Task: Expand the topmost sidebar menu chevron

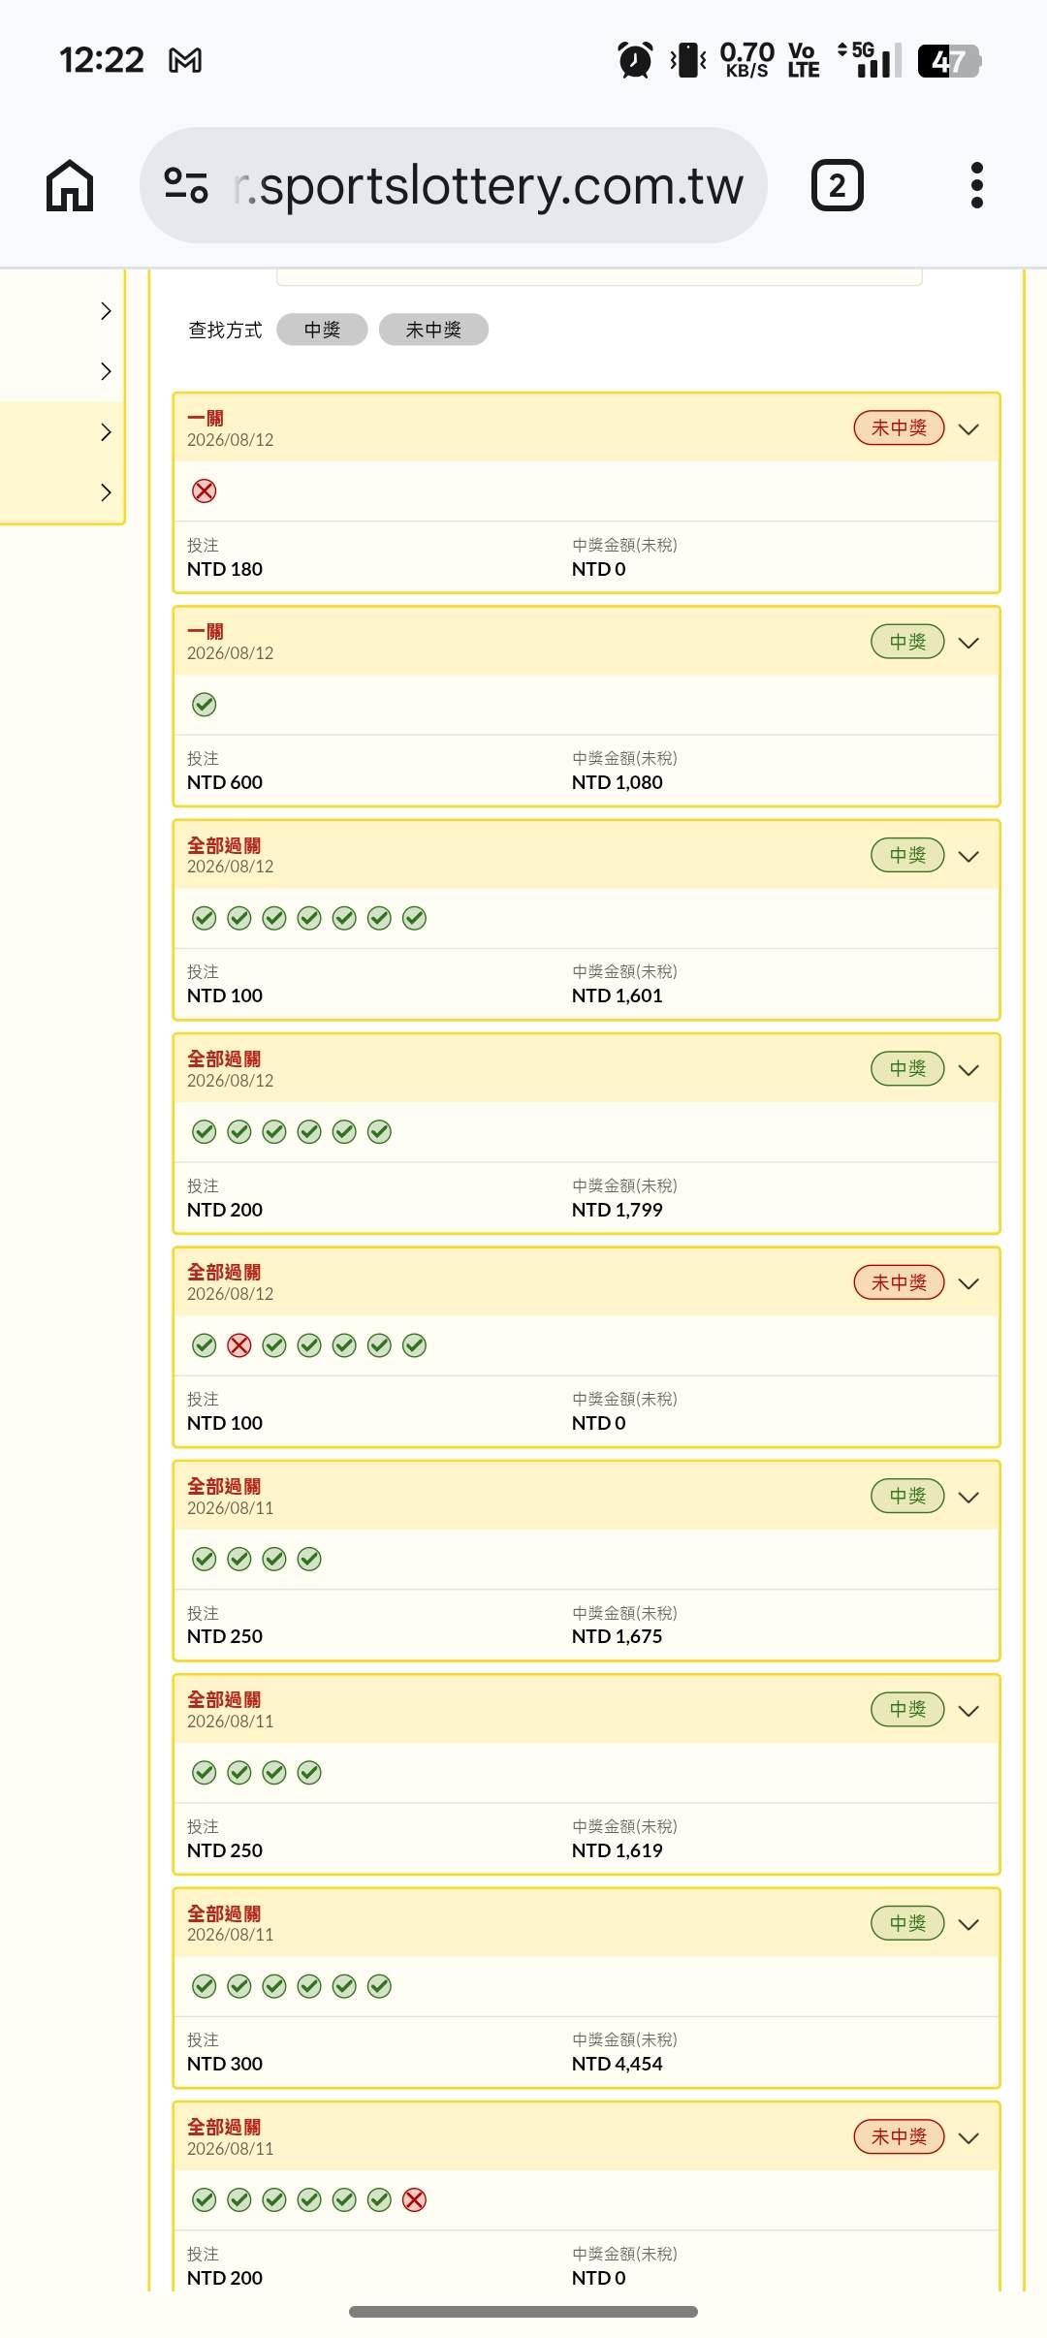Action: pos(106,311)
